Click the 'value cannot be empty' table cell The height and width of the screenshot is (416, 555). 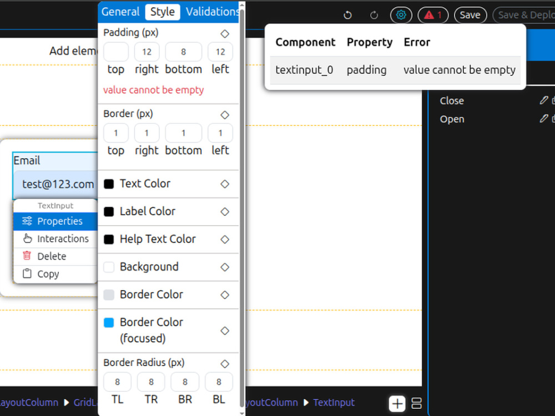point(460,70)
